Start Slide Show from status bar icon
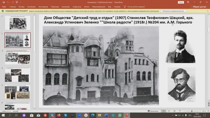 [x=180, y=111]
